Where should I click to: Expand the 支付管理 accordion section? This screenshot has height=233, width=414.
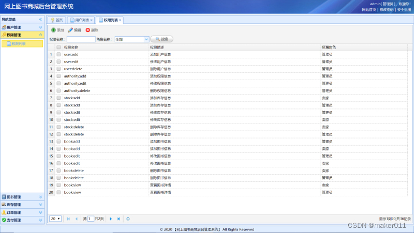(x=40, y=220)
